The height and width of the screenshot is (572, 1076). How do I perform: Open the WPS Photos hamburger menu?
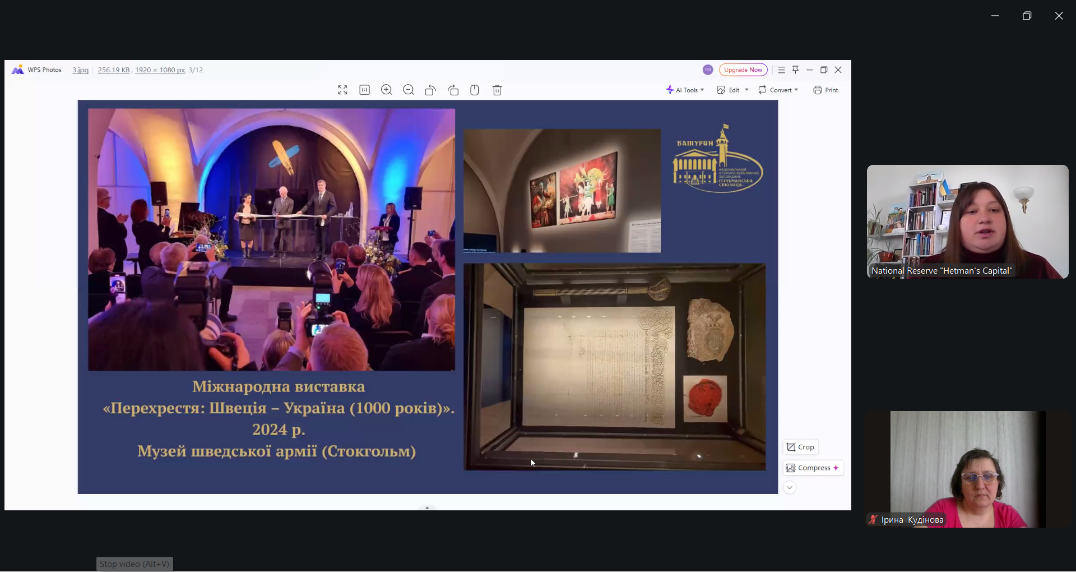[x=781, y=70]
